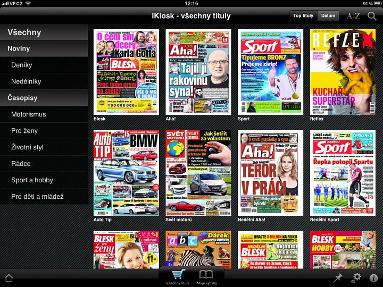Image resolution: width=383 pixels, height=287 pixels.
Task: Switch to Všechny tituly cart tab
Action: click(178, 277)
